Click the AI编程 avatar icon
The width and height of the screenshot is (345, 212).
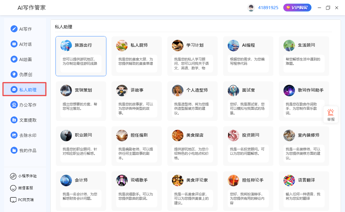[x=233, y=45]
